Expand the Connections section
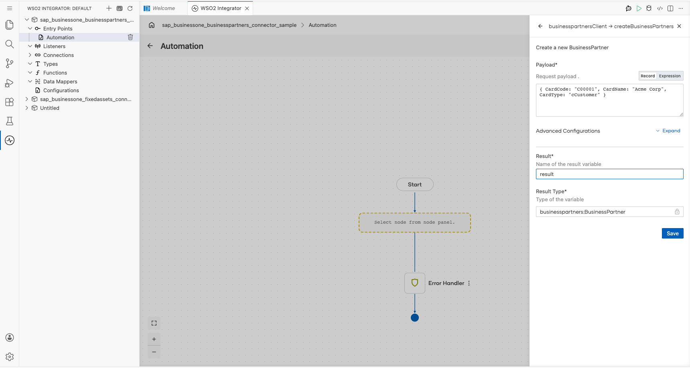The height and width of the screenshot is (368, 690). [30, 55]
